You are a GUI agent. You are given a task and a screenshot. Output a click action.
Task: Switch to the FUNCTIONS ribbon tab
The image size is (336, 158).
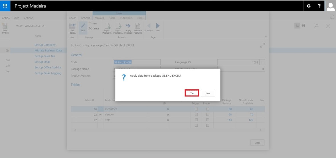coord(126,18)
